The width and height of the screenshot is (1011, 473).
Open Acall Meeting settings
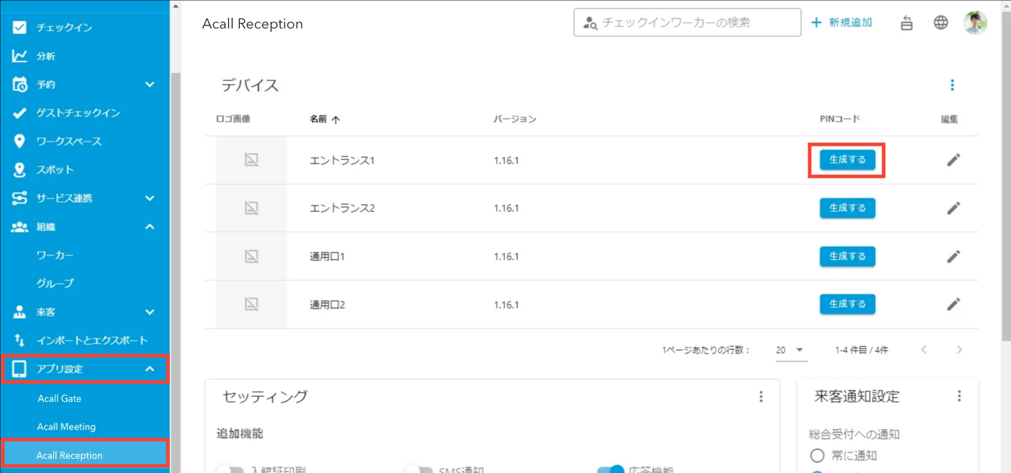(x=66, y=427)
